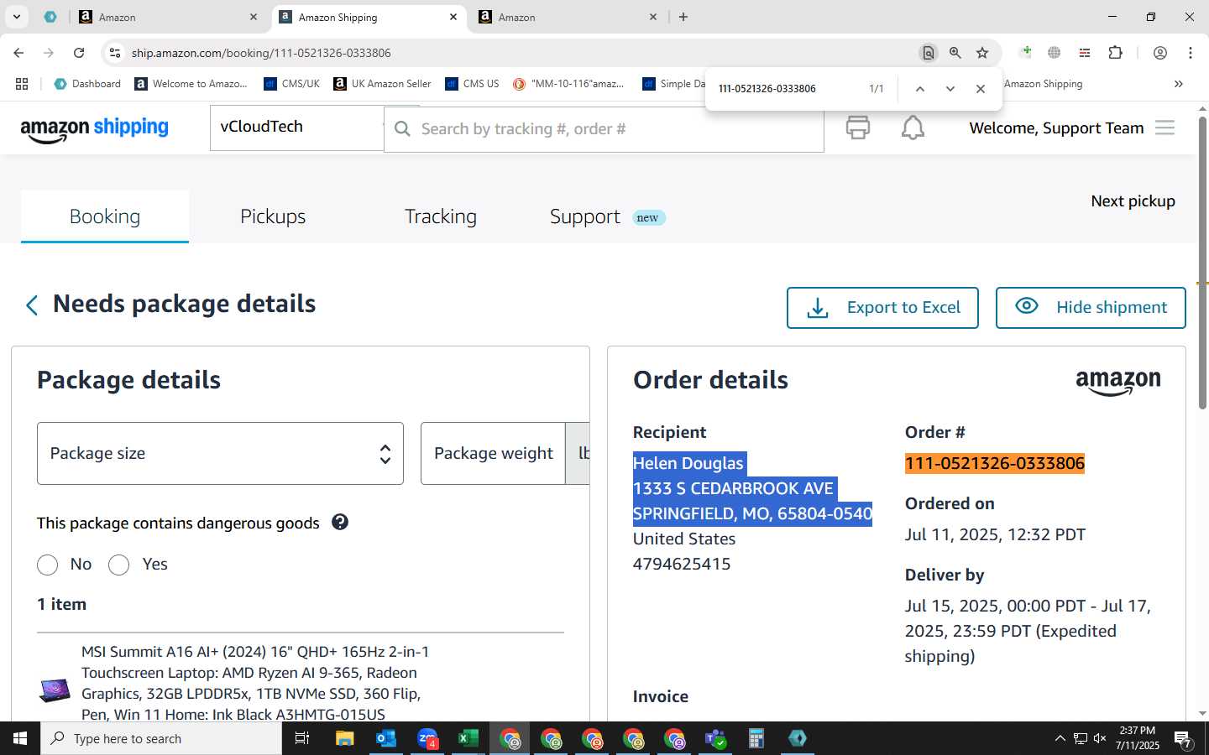Image resolution: width=1209 pixels, height=755 pixels.
Task: Switch to the first Amazon browser tab
Action: pos(168,17)
